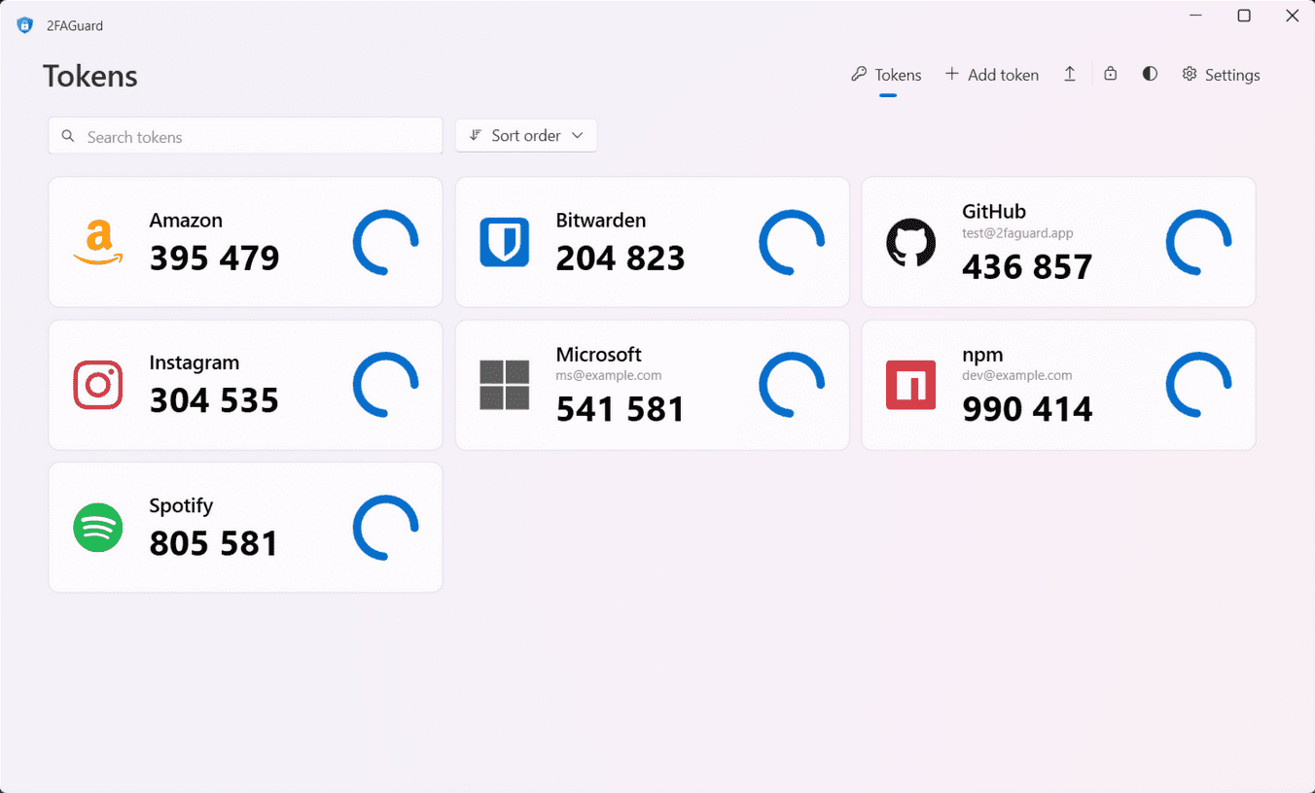
Task: Copy Microsoft code 541 581
Action: 621,409
